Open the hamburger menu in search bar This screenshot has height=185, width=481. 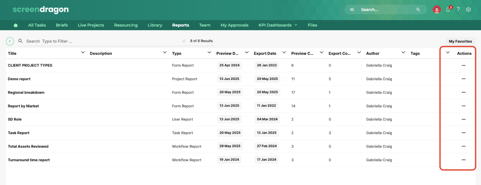(352, 10)
